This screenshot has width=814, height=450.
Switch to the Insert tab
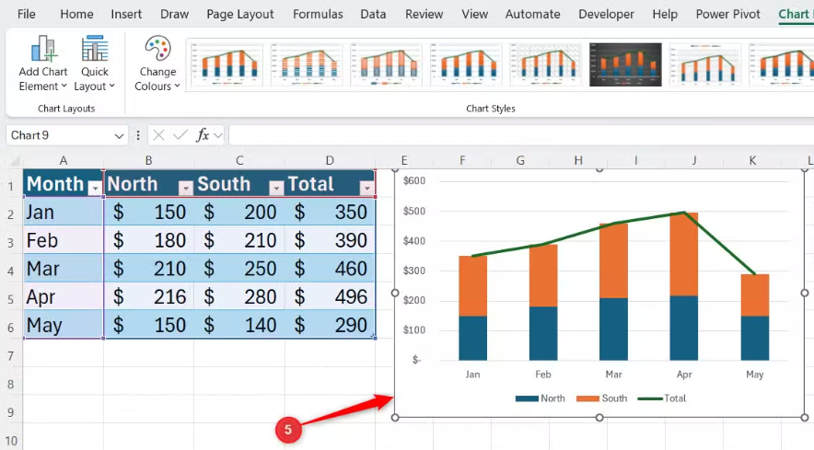pyautogui.click(x=126, y=14)
